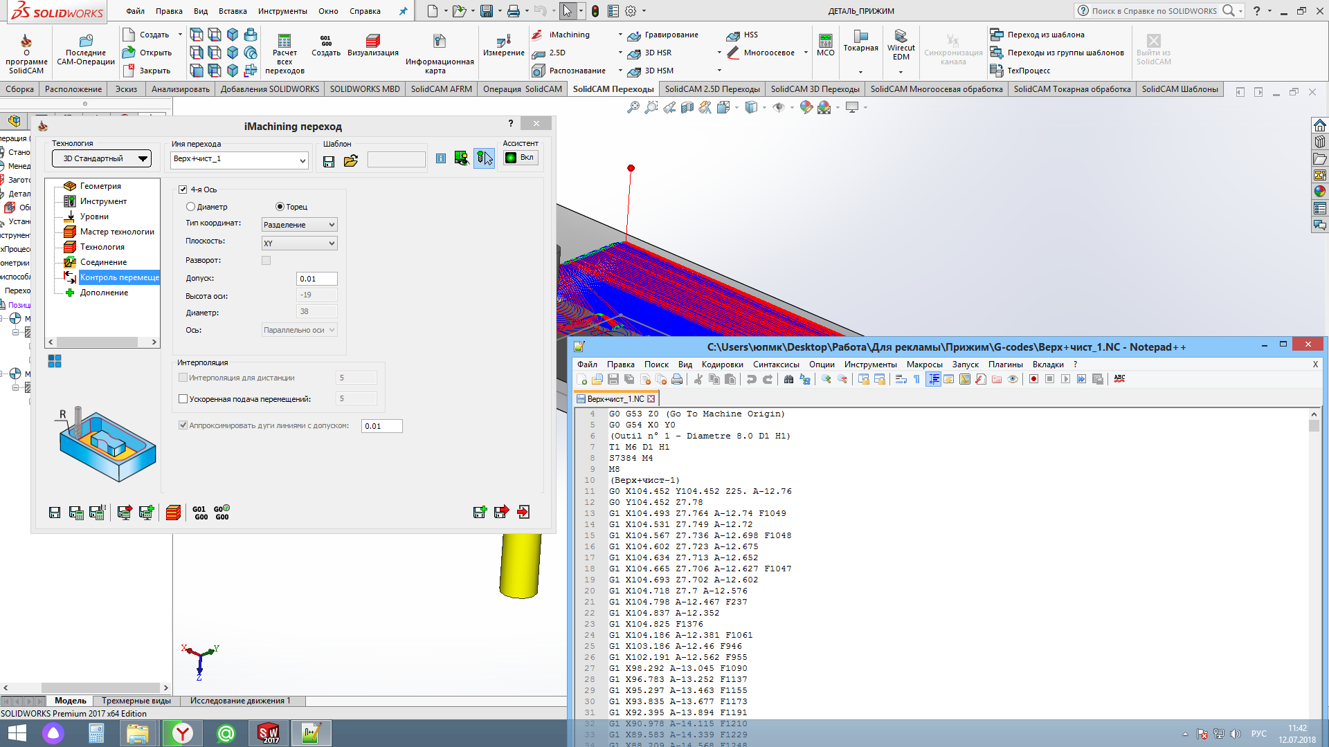The width and height of the screenshot is (1329, 747).
Task: Switch to SolidCAM 2.5D Переходы tab
Action: (712, 89)
